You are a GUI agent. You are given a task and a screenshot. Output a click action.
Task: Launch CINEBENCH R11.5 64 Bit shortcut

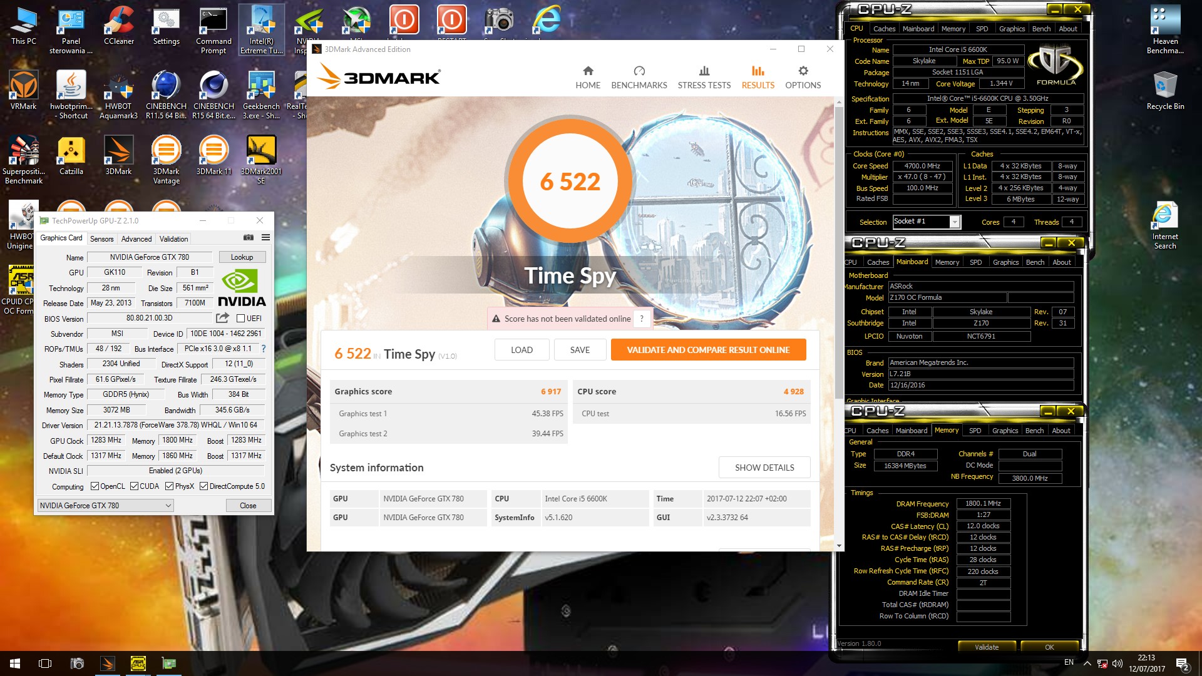click(x=167, y=95)
